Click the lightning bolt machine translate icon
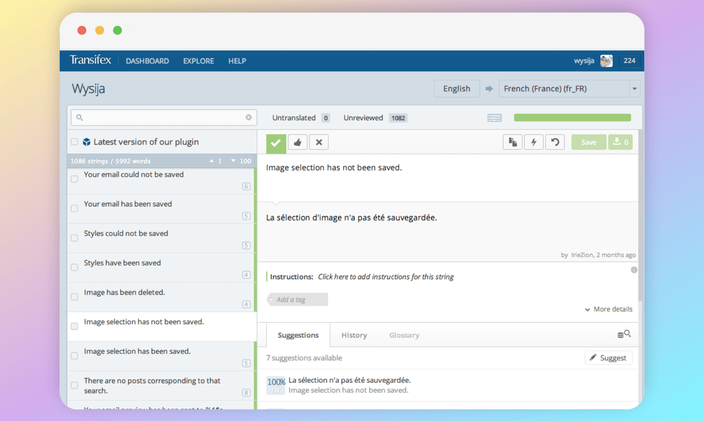Screen dimensions: 704x421 [x=534, y=142]
